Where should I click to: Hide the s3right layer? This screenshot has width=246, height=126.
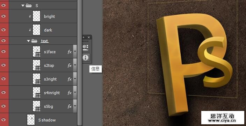coord(3,79)
